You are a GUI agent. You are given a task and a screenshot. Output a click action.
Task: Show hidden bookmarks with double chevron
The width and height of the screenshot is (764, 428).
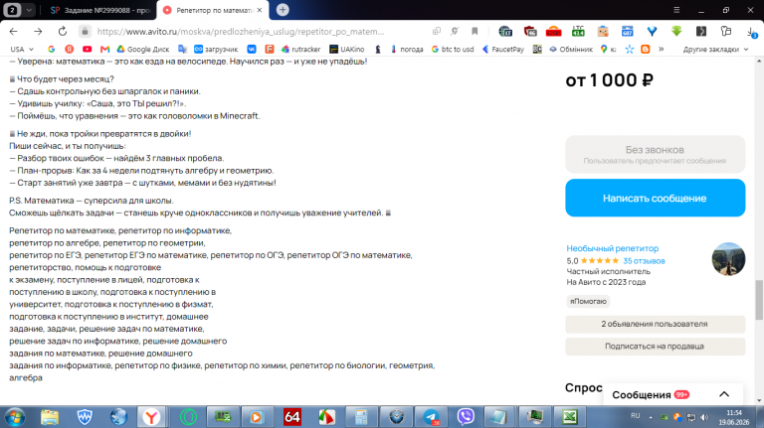pos(662,49)
